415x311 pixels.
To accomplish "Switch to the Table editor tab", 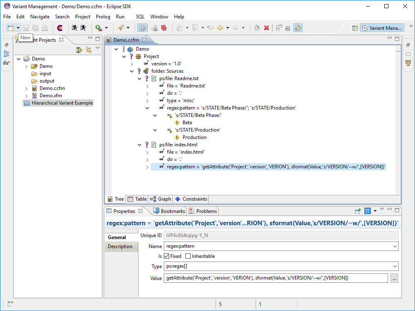I will tap(137, 199).
